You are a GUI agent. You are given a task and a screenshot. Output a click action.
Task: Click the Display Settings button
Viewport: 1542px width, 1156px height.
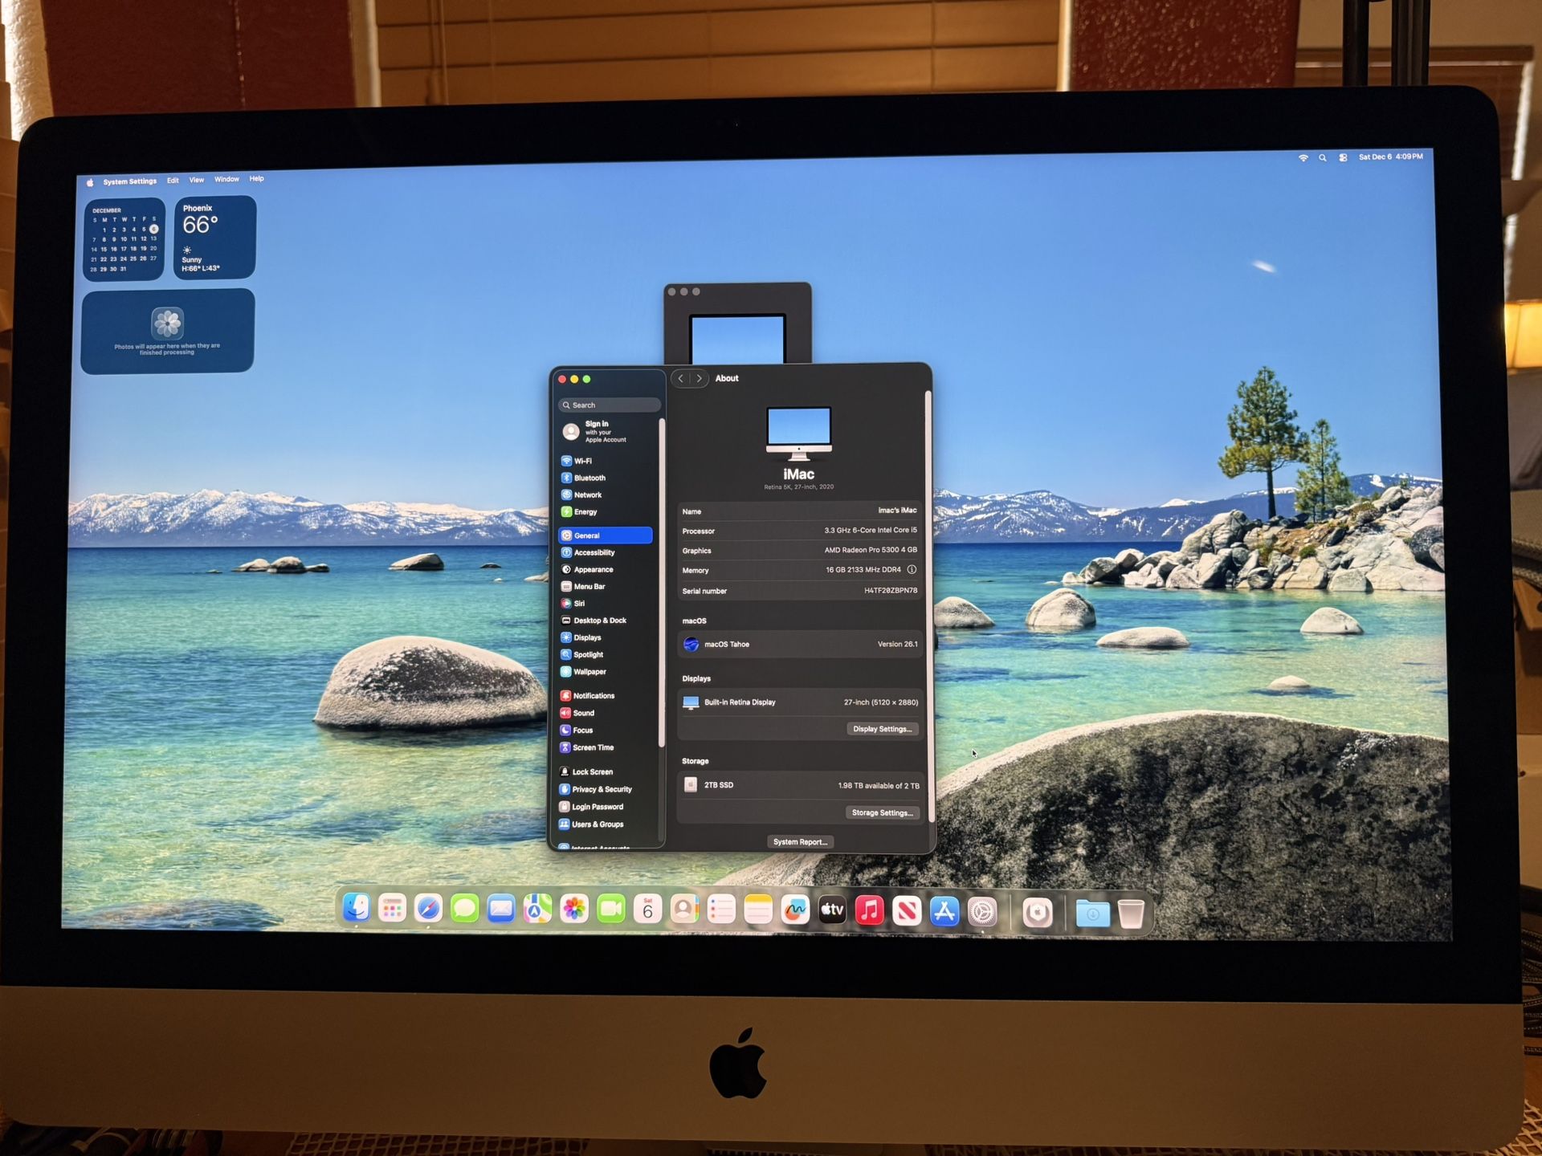tap(882, 729)
